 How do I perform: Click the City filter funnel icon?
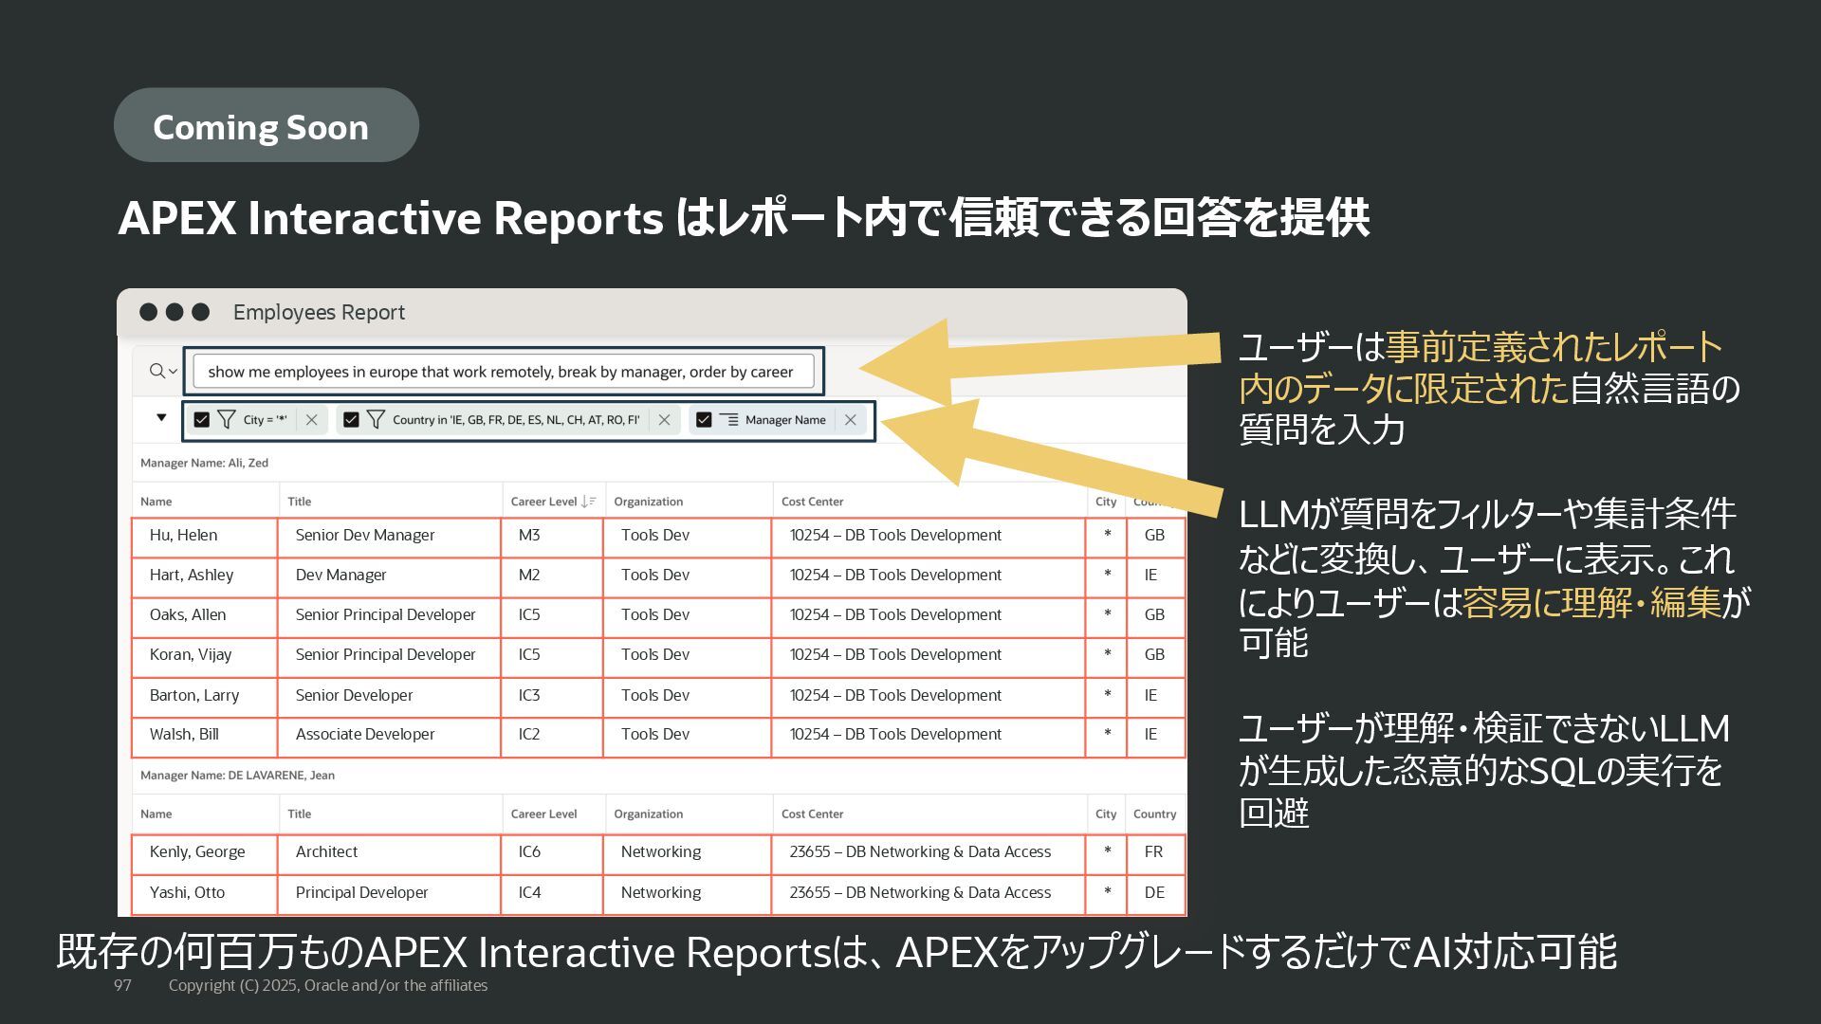pyautogui.click(x=227, y=420)
